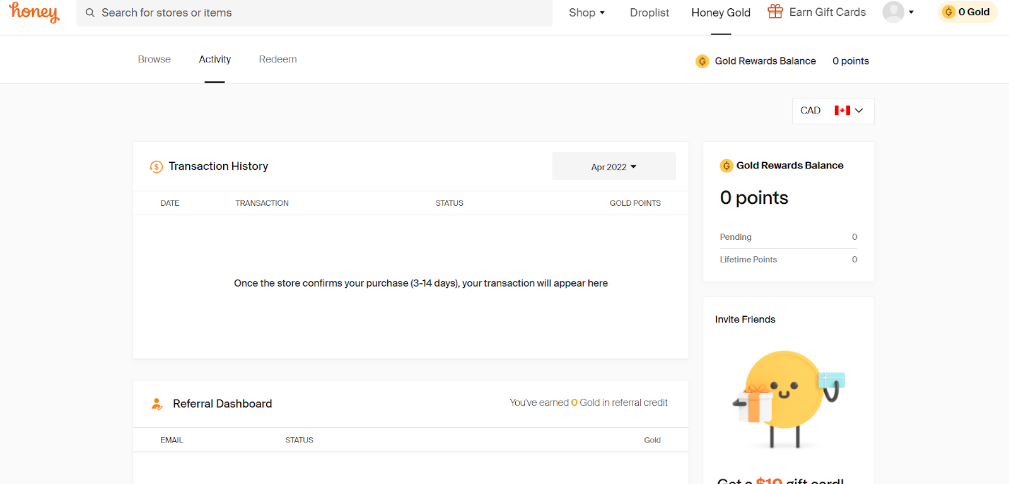Click the DATE column header
This screenshot has height=484, width=1009.
point(170,203)
